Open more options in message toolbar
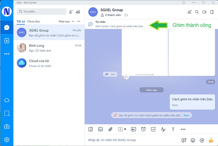Image resolution: width=218 pixels, height=146 pixels. [183, 129]
